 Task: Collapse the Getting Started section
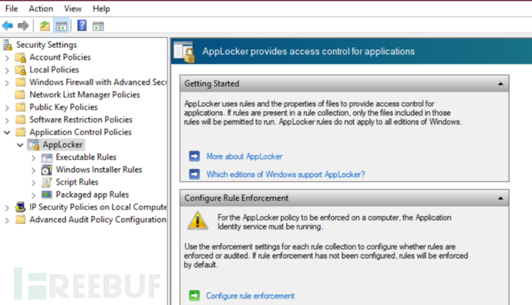[x=500, y=83]
